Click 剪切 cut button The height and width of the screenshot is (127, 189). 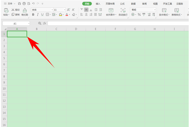[16, 10]
